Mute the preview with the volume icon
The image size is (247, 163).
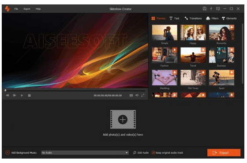[137, 95]
